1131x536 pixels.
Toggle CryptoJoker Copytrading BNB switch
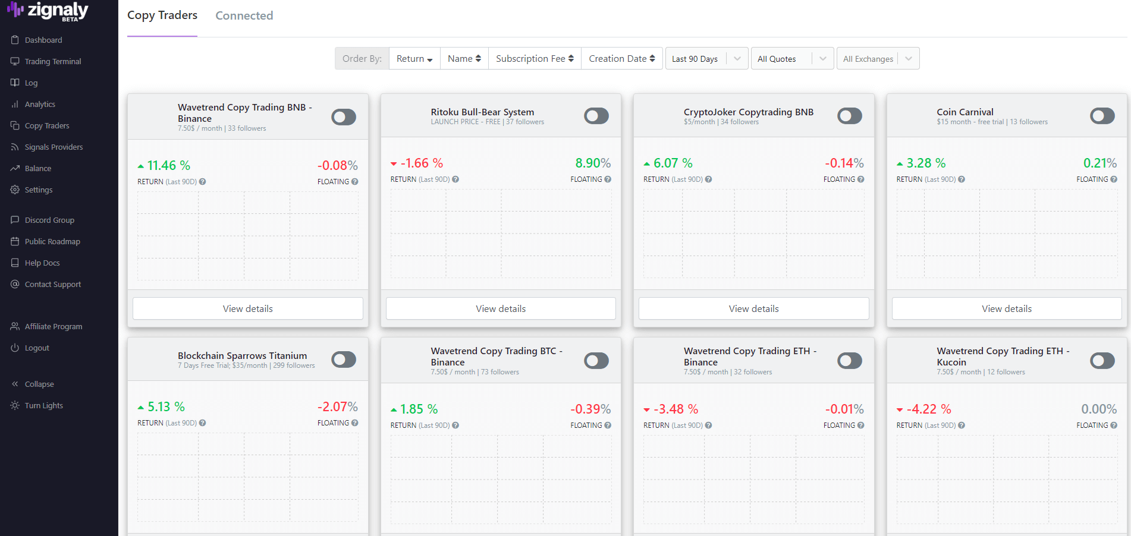[x=850, y=116]
